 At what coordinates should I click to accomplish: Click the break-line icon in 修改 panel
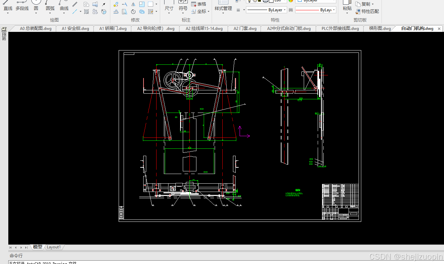point(125,4)
